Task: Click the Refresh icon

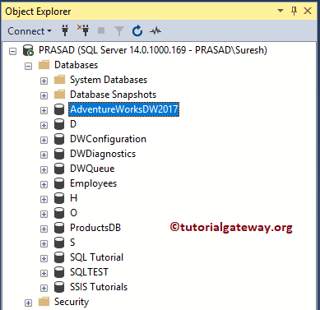Action: [137, 30]
